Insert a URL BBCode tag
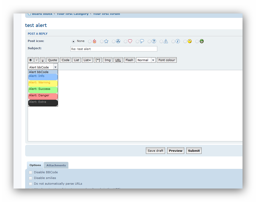Screen dimensions: 256x202 click(x=118, y=60)
